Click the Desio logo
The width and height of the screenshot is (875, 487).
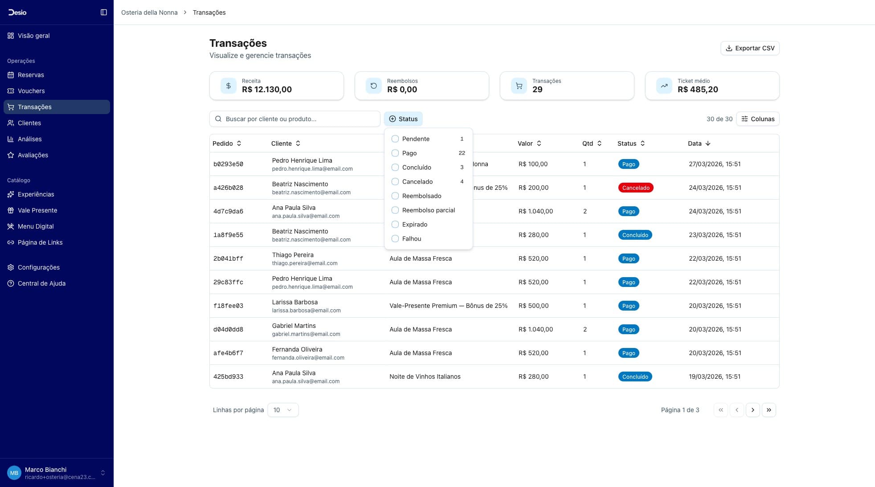coord(17,12)
